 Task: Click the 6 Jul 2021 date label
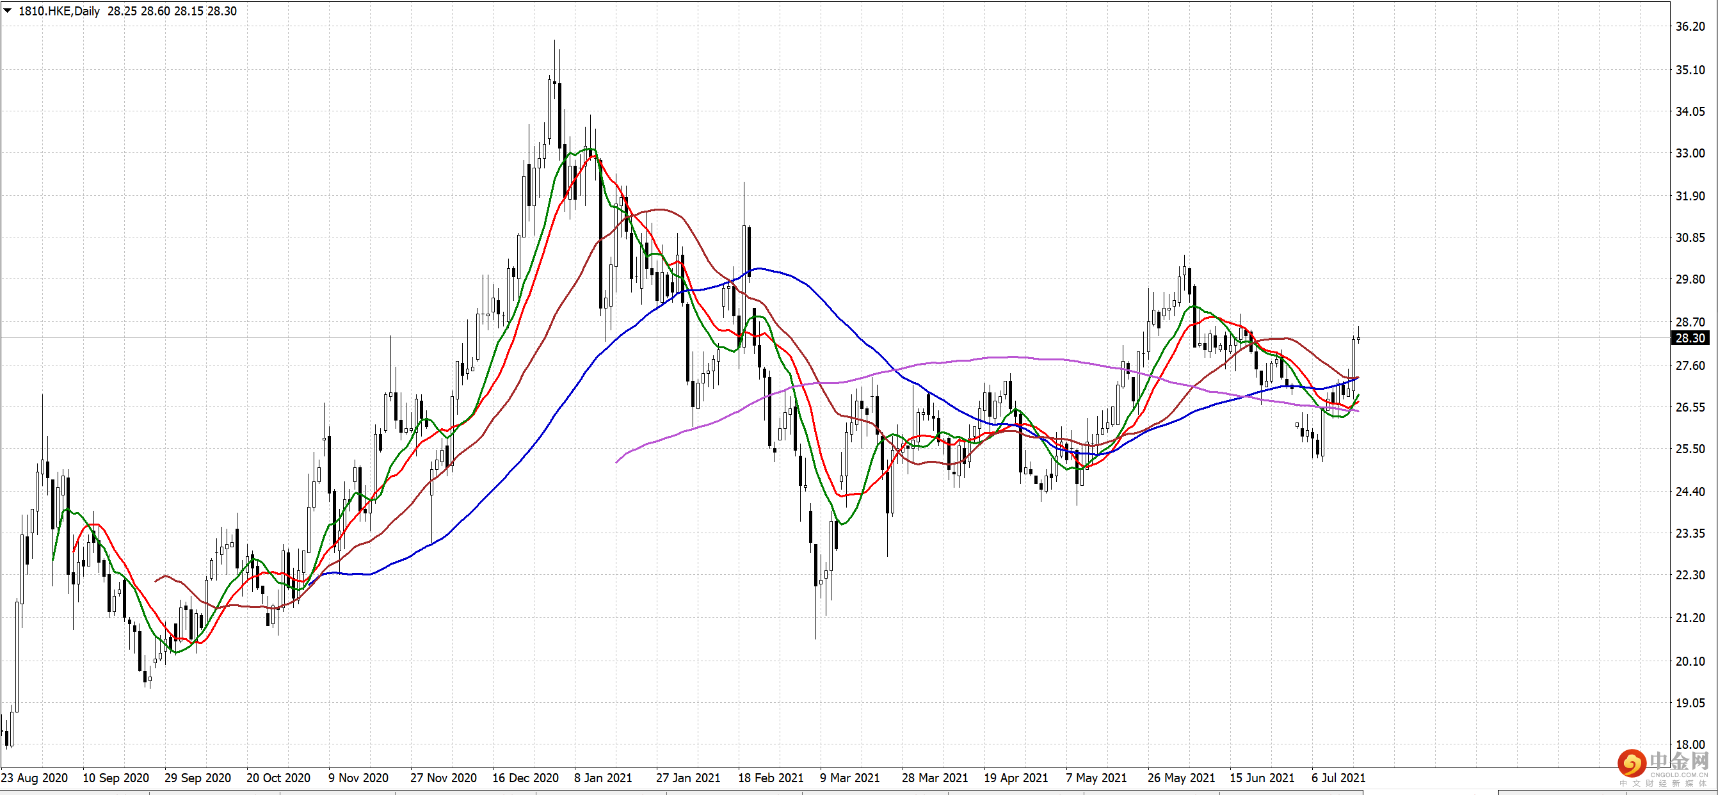[1338, 778]
